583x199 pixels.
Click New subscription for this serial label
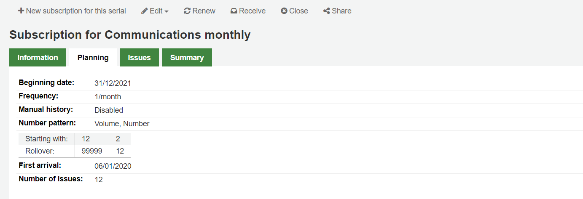76,11
